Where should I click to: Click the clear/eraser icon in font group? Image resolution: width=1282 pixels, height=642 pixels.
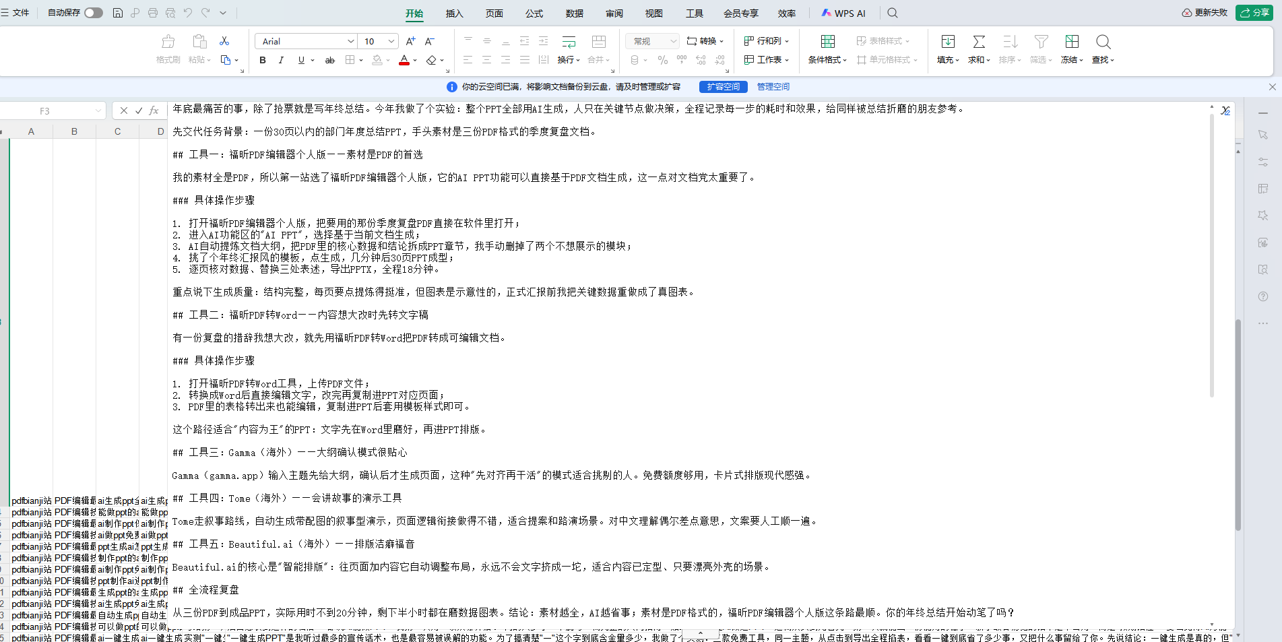tap(432, 60)
